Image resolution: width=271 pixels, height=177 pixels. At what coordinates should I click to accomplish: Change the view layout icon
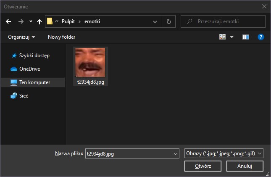(222, 37)
